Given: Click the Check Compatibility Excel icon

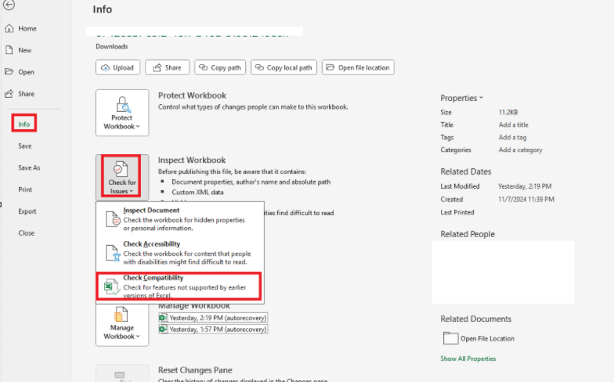Looking at the screenshot, I should click(x=111, y=286).
